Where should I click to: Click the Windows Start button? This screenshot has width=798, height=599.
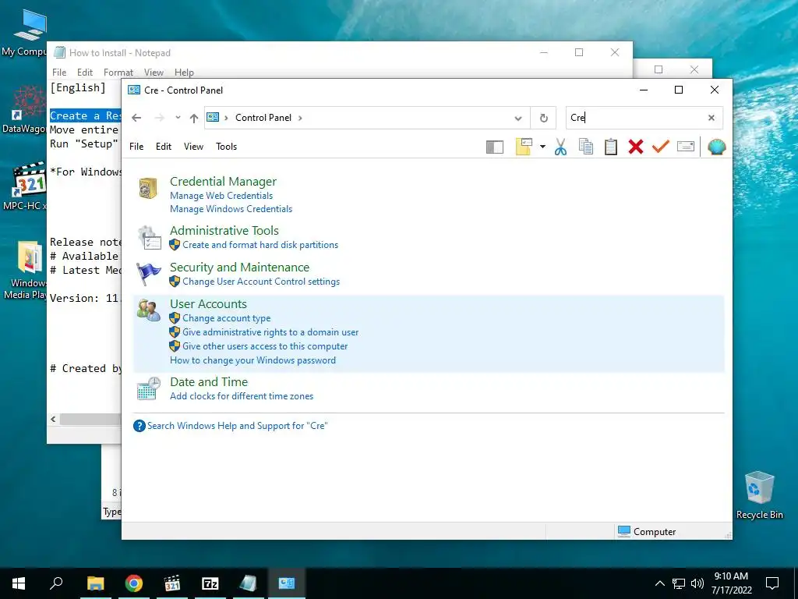click(x=19, y=583)
